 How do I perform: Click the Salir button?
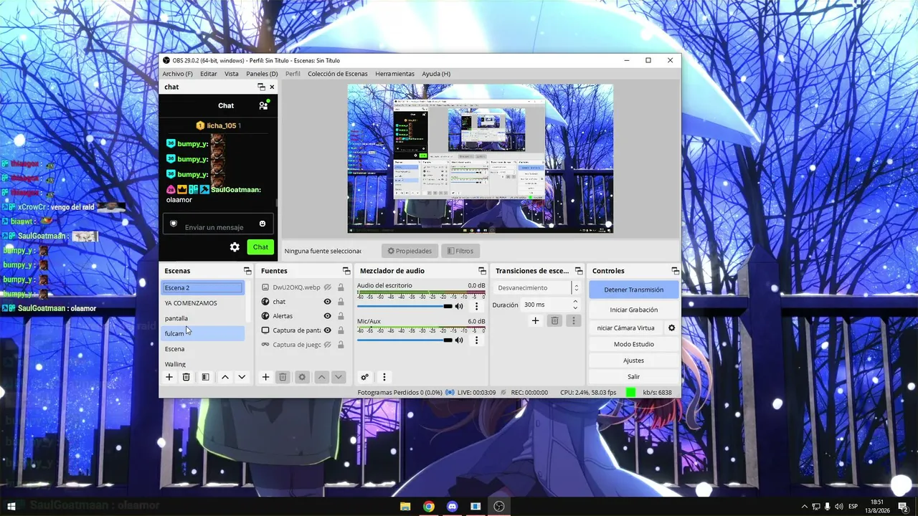coord(634,377)
